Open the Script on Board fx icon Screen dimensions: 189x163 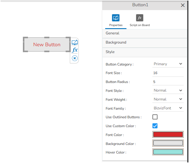point(139,18)
